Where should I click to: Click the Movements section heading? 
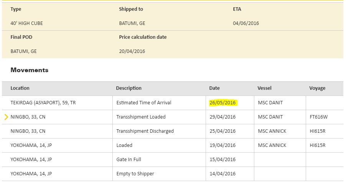point(30,70)
